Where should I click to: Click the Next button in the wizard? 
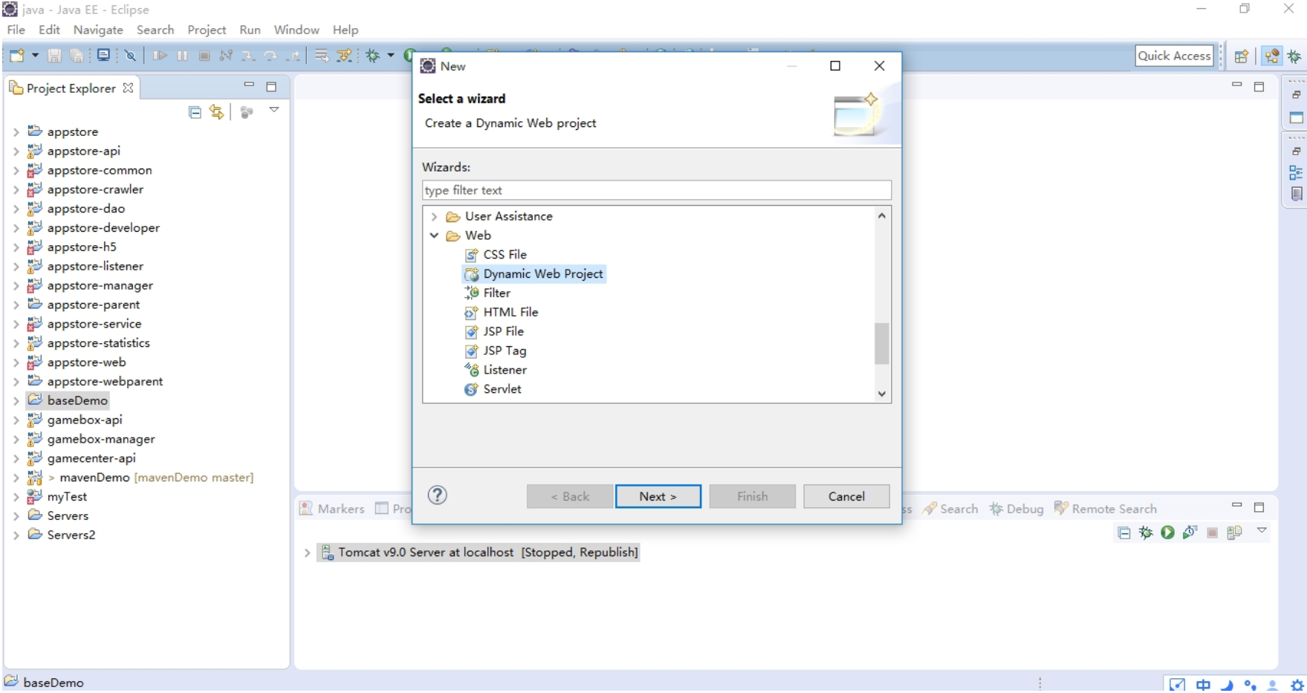(x=657, y=496)
